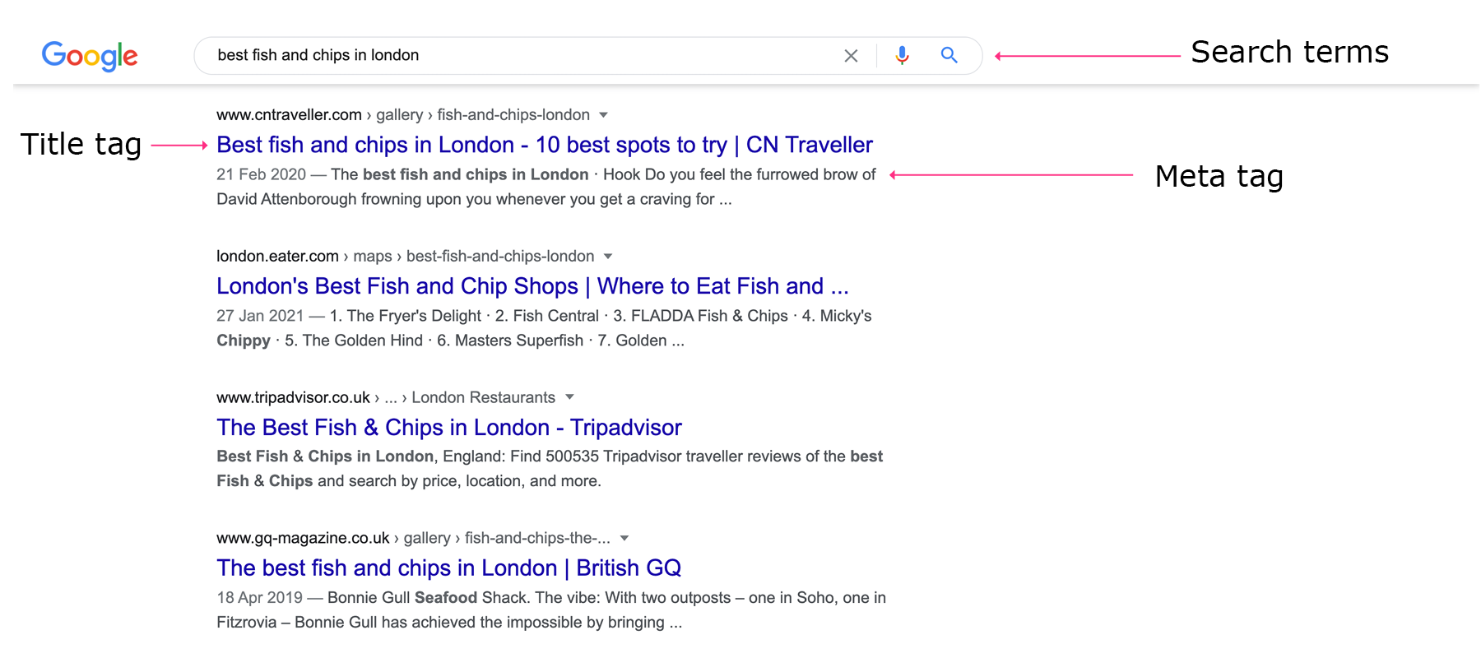
Task: Click the london.eater.com breadcrumb URL
Action: tap(277, 257)
